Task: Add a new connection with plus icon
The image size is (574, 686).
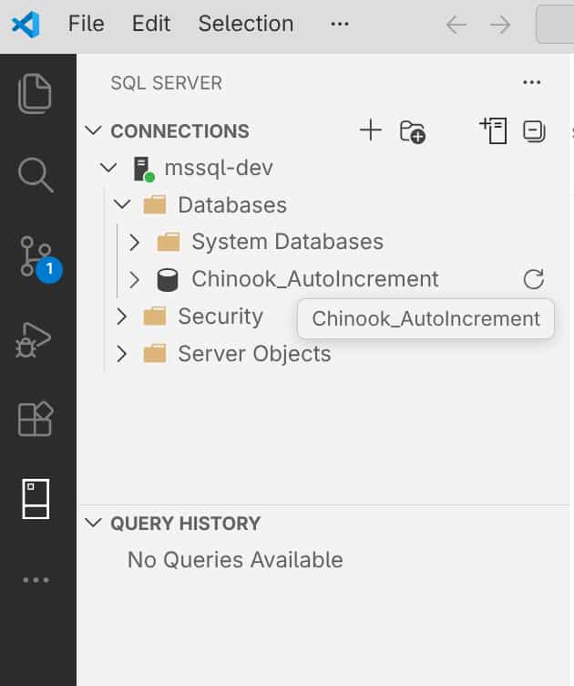Action: pyautogui.click(x=371, y=130)
